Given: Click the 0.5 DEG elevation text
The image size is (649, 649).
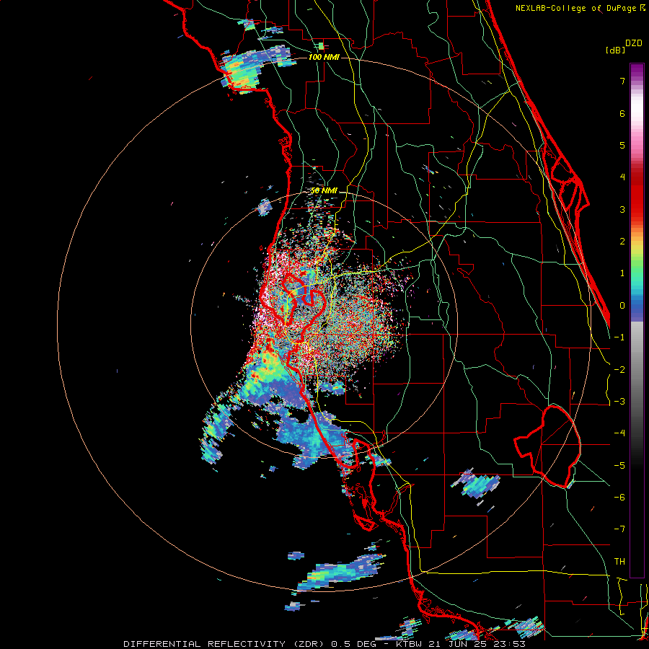Looking at the screenshot, I should (353, 644).
